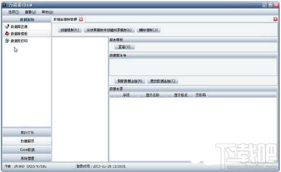Switch to the 数据库模板管理 tab

[65, 19]
